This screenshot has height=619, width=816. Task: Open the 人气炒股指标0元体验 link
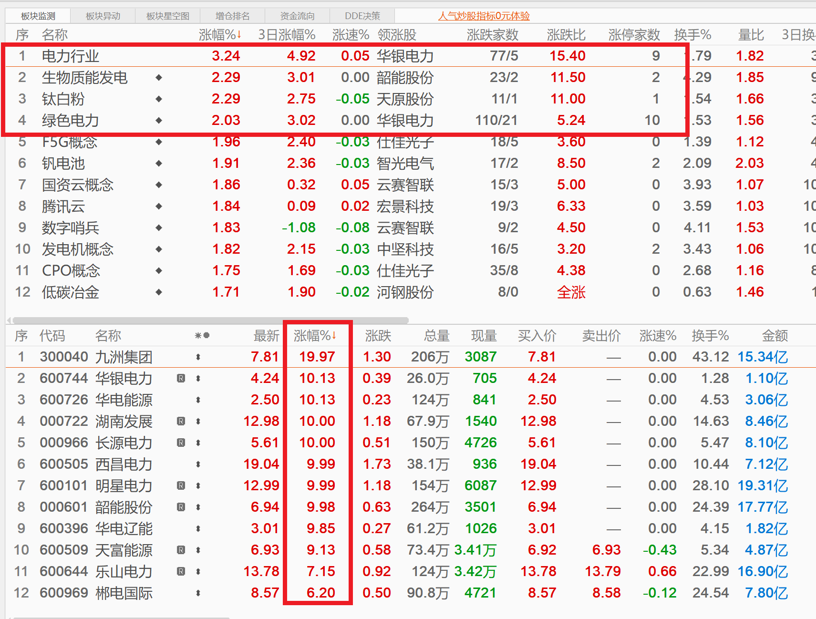pyautogui.click(x=485, y=16)
